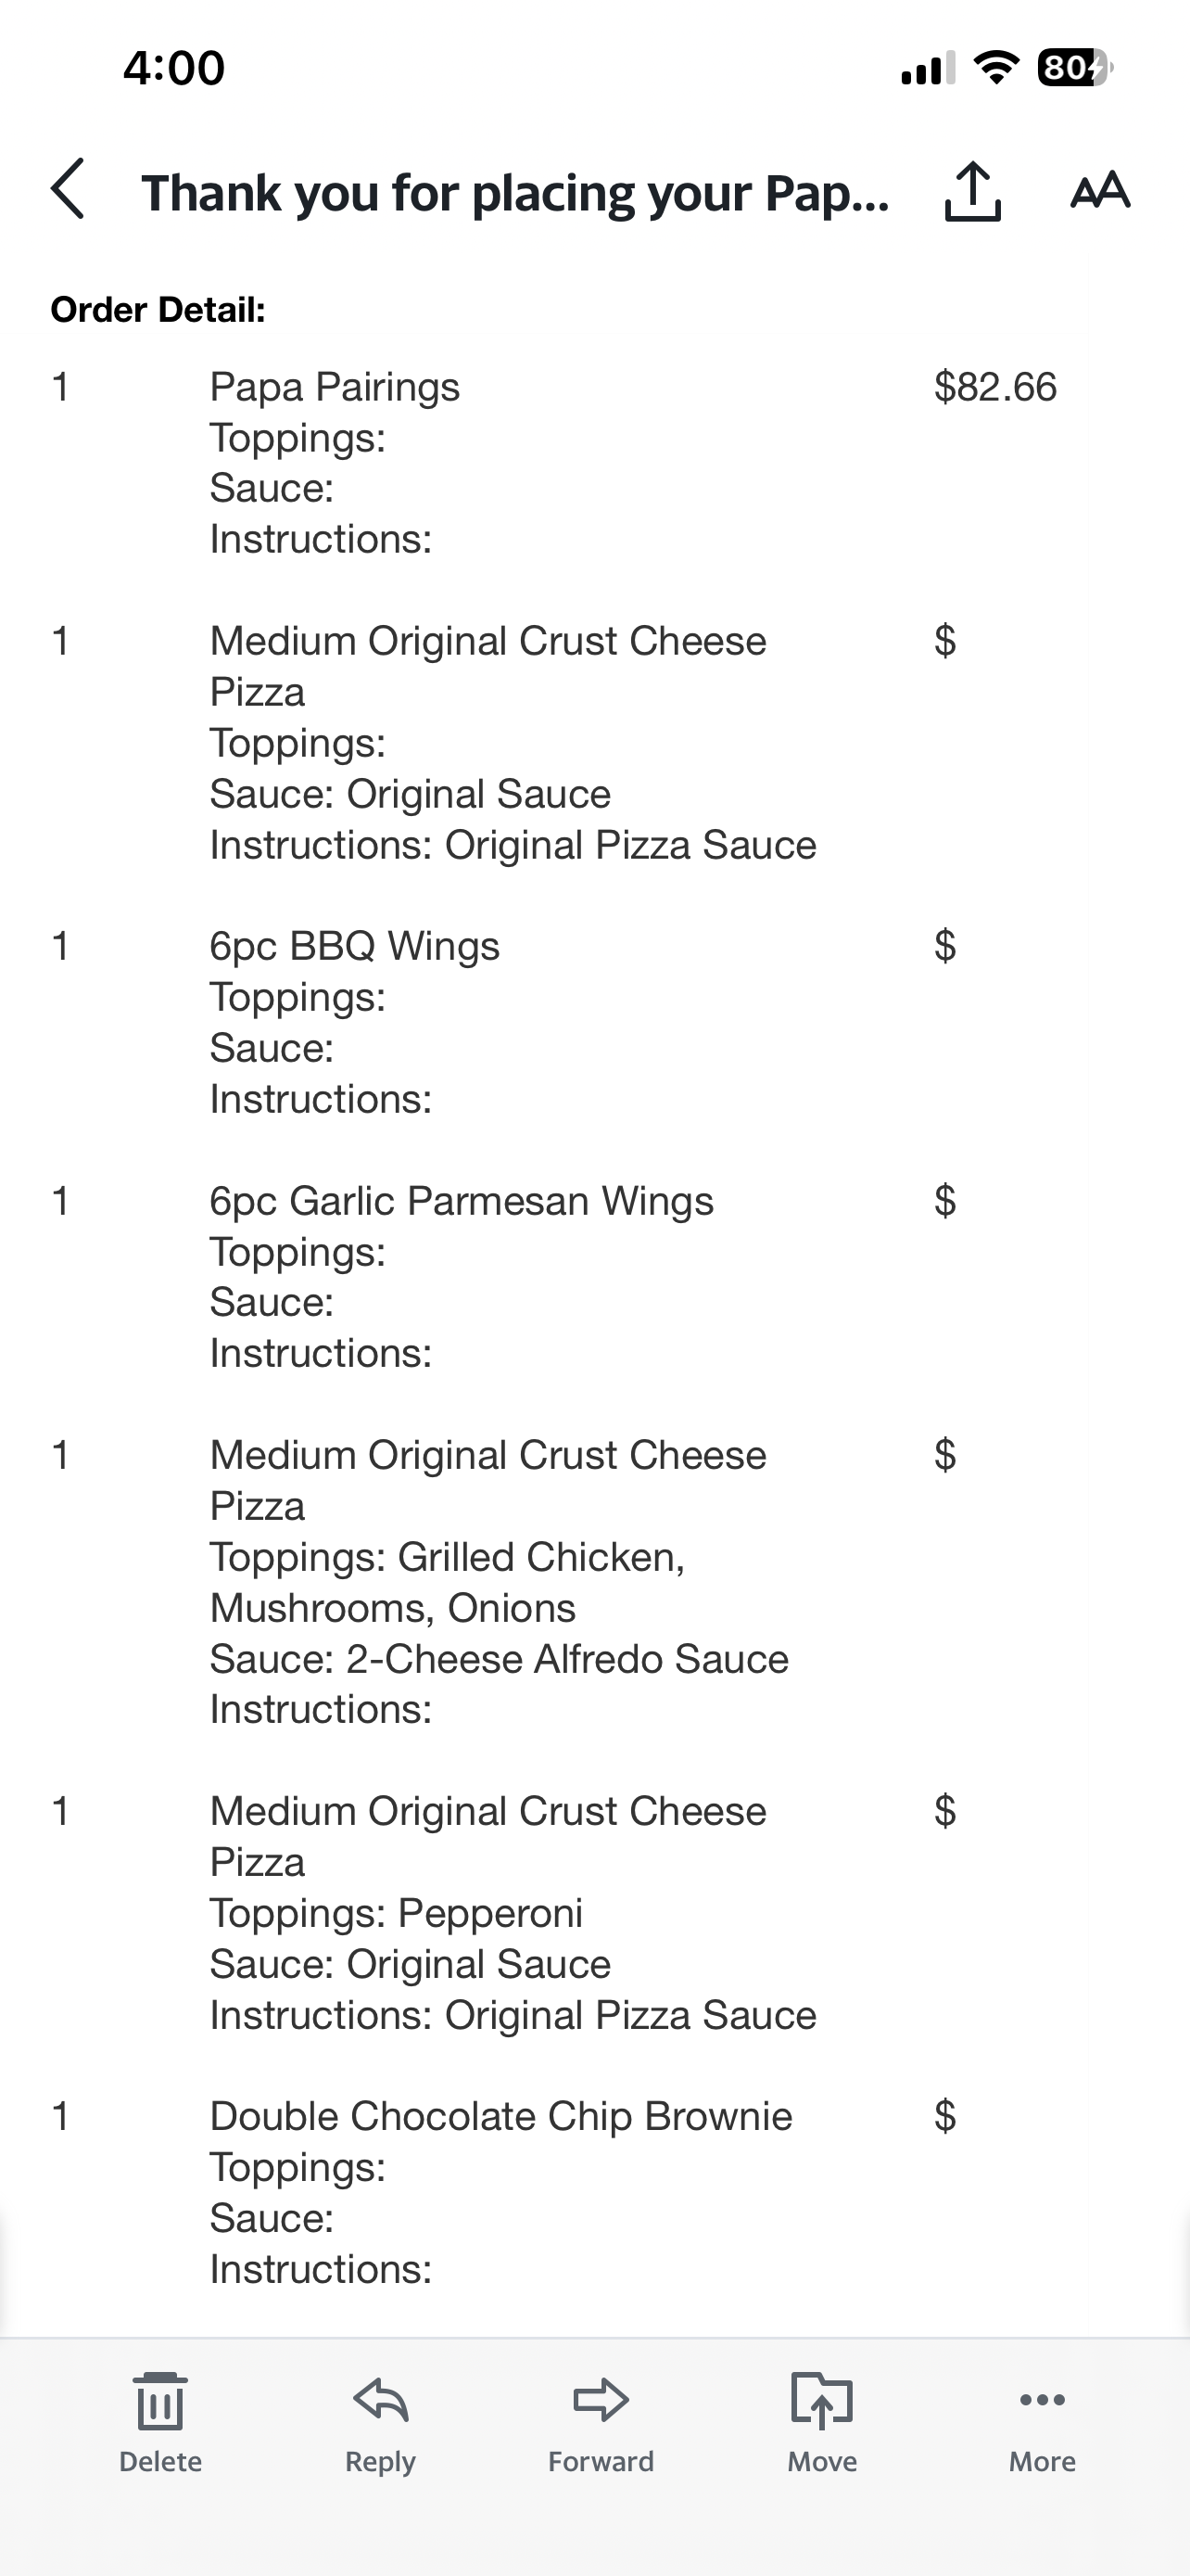Tap 6pc Garlic Parmesan Wings item
Image resolution: width=1190 pixels, height=2576 pixels.
coord(462,1201)
